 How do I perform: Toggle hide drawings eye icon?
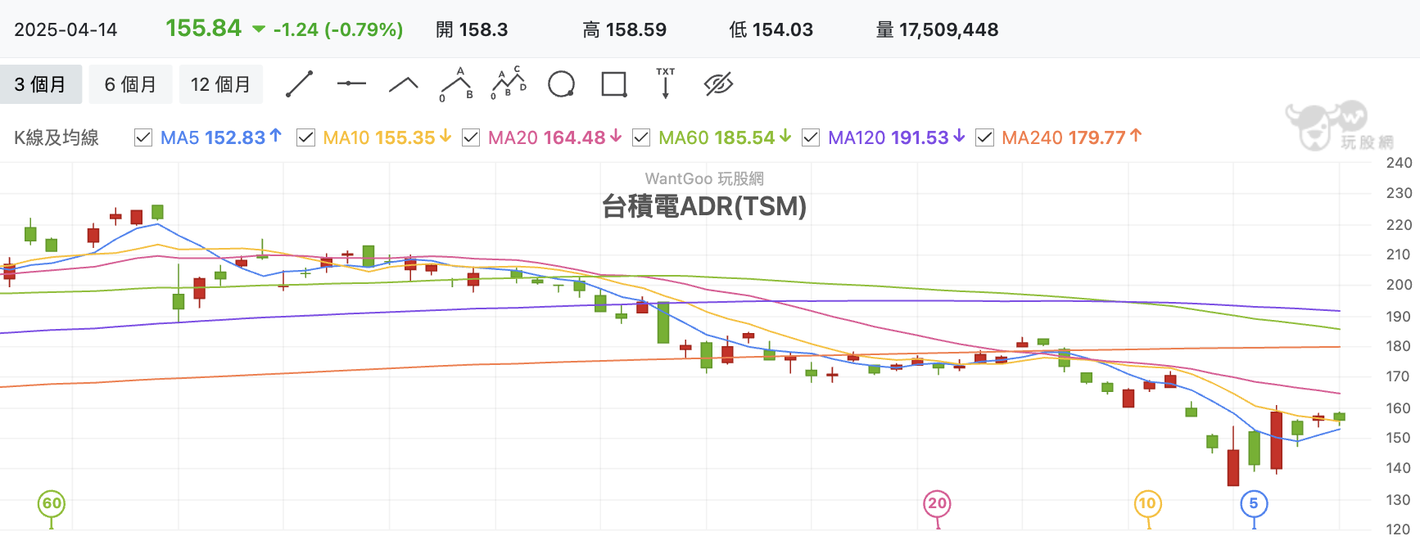(718, 84)
